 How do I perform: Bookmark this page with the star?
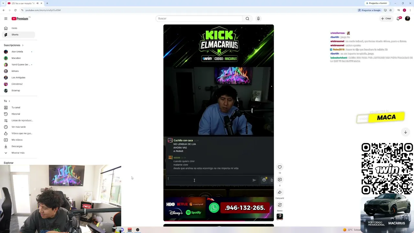click(x=390, y=10)
